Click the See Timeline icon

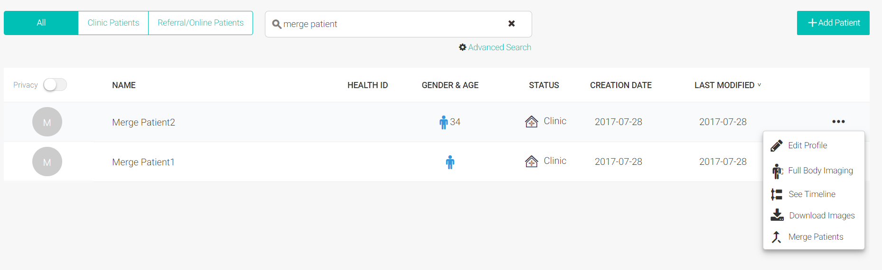777,194
